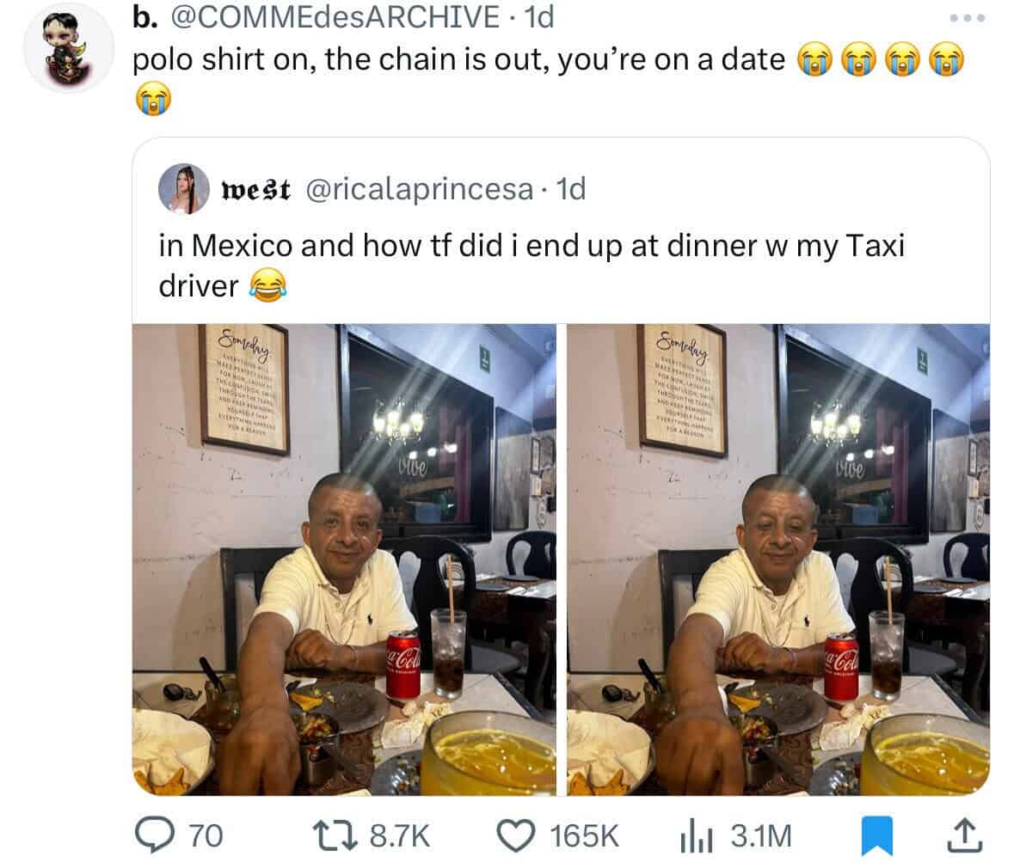The width and height of the screenshot is (1014, 862).
Task: Open quoted tweet text about Taxi driver
Action: 532,266
